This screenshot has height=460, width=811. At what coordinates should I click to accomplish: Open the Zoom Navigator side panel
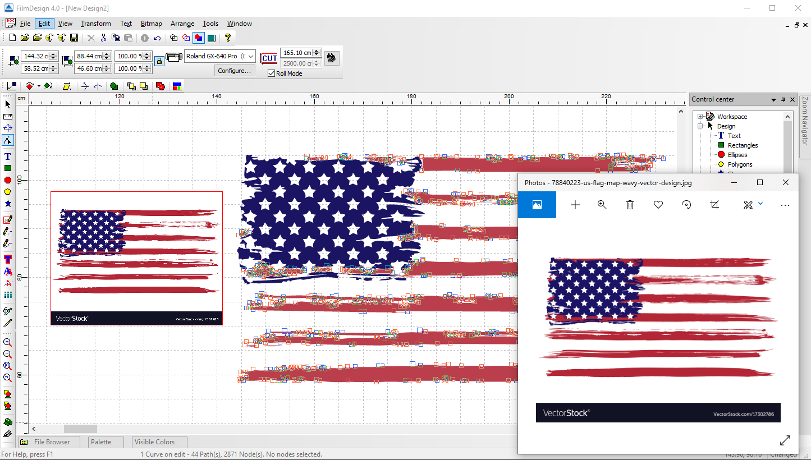805,121
